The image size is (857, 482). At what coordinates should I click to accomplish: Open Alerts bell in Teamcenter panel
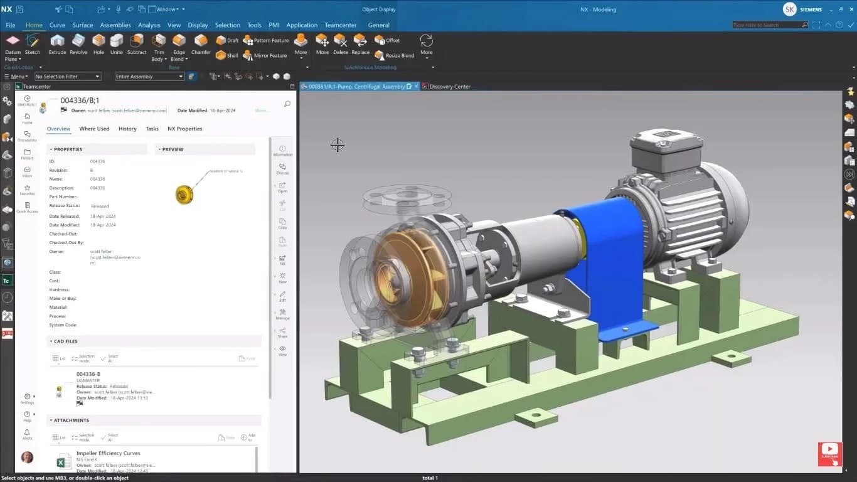tap(27, 434)
